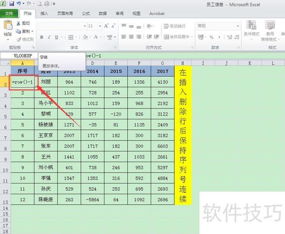
Task: Click the Redo arrow icon
Action: pos(29,3)
